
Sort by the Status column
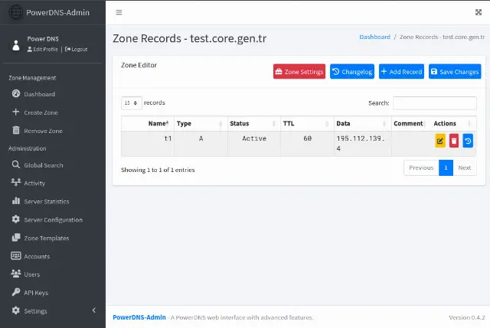(x=253, y=124)
